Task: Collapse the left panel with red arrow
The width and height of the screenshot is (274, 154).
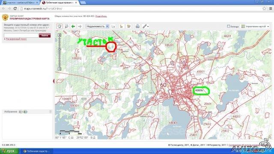Action: 54,81
